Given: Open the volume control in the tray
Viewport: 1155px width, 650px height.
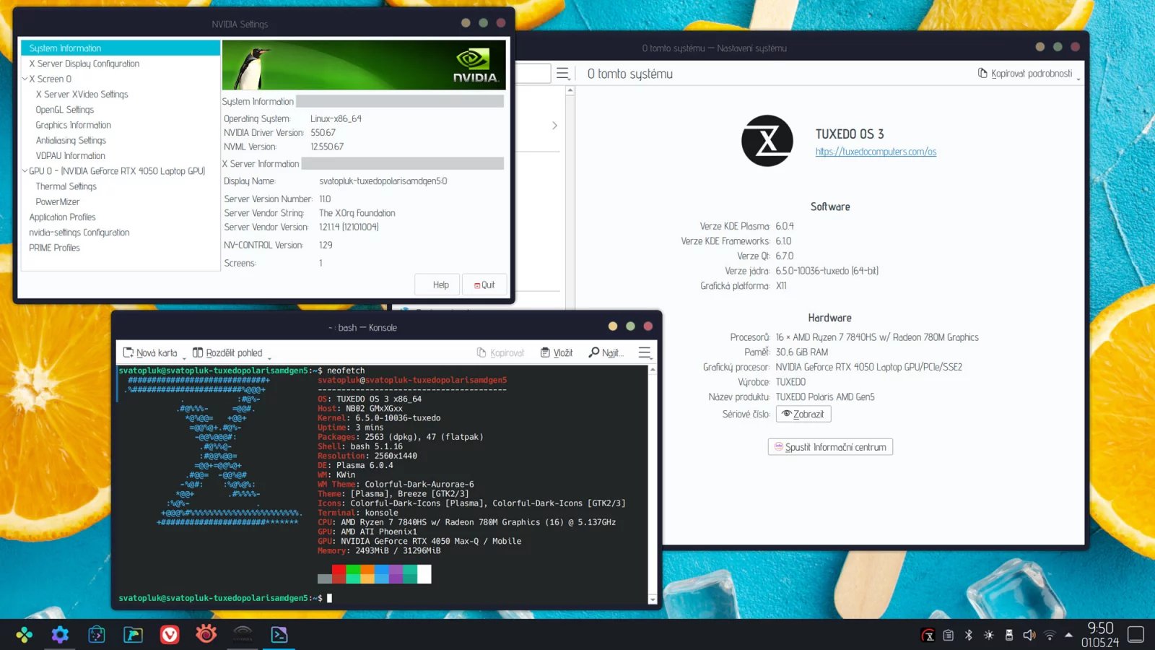Looking at the screenshot, I should tap(1029, 636).
